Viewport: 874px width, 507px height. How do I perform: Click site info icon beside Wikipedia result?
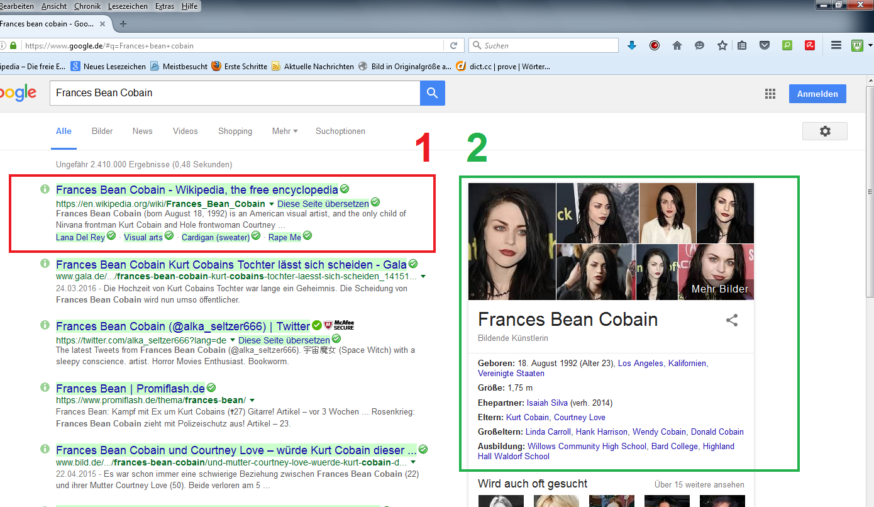45,189
